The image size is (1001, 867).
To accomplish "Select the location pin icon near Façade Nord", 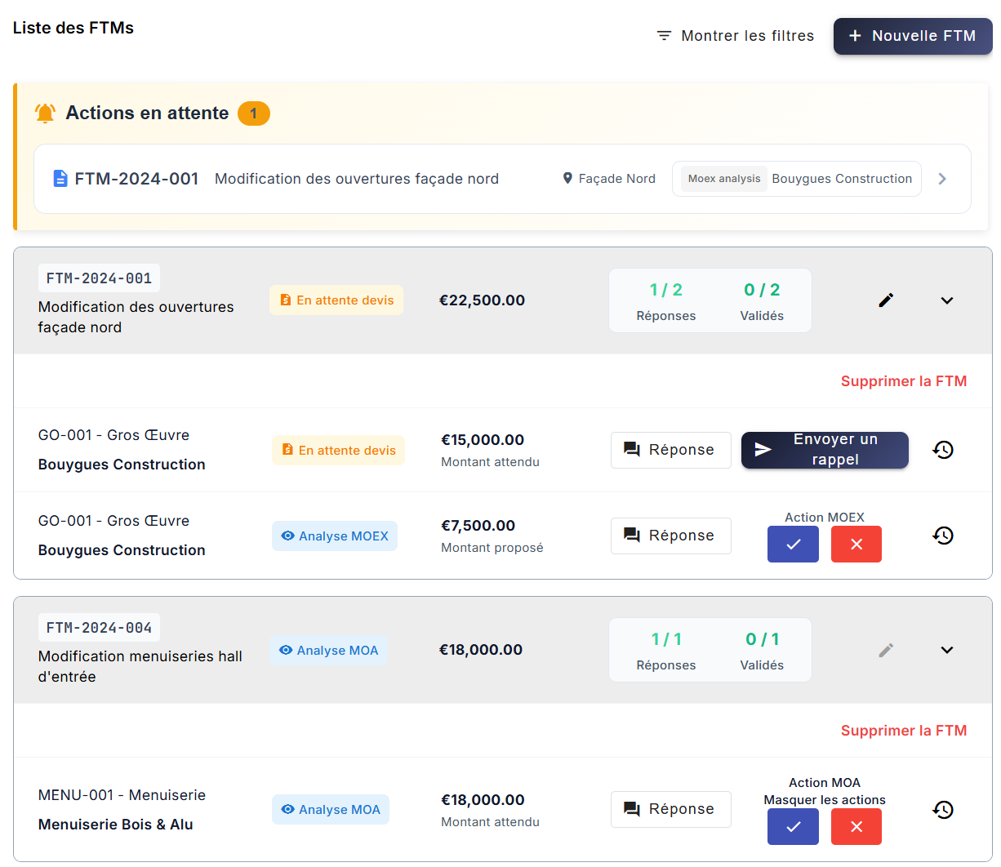I will click(567, 178).
